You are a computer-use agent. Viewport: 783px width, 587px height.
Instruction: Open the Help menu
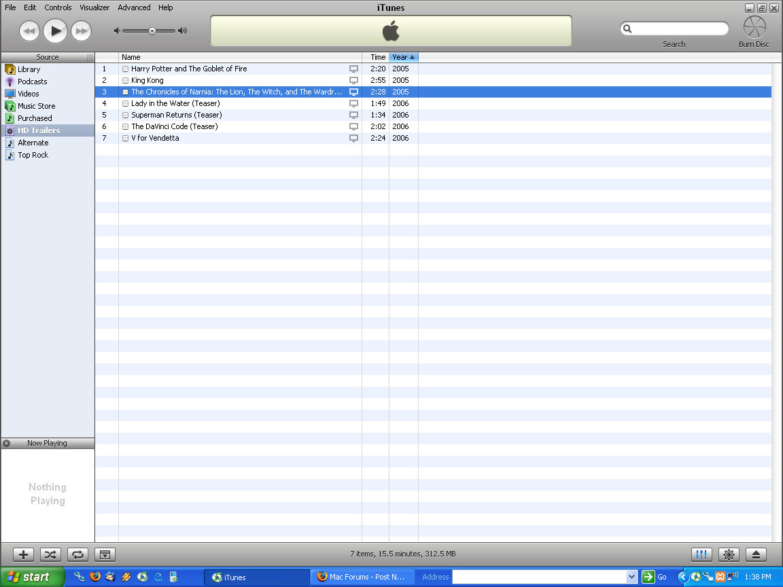pos(165,7)
